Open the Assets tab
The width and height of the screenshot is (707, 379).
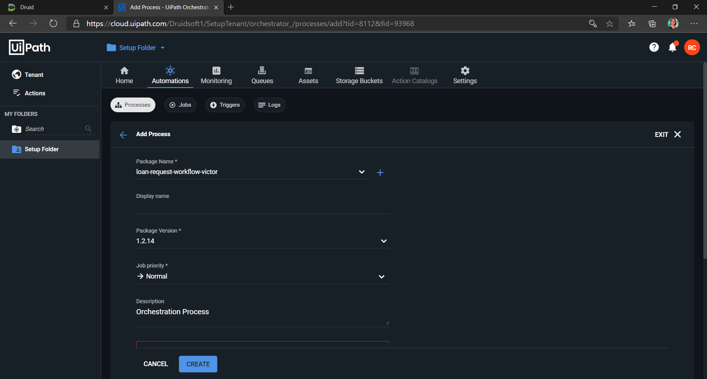(308, 75)
